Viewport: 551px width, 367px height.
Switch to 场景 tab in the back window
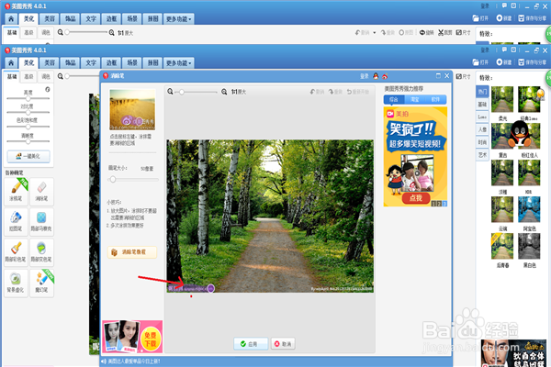pyautogui.click(x=132, y=19)
